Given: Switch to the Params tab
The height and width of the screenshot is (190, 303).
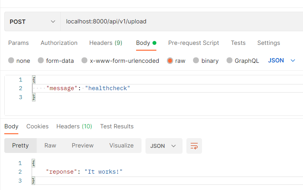Looking at the screenshot, I should point(18,43).
